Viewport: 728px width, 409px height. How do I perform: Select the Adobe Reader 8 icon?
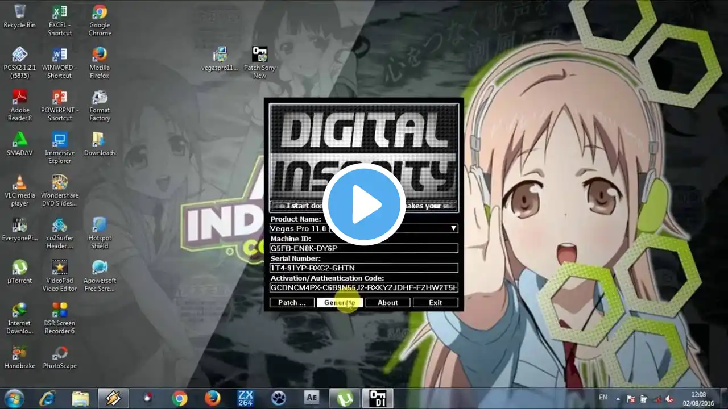[19, 105]
